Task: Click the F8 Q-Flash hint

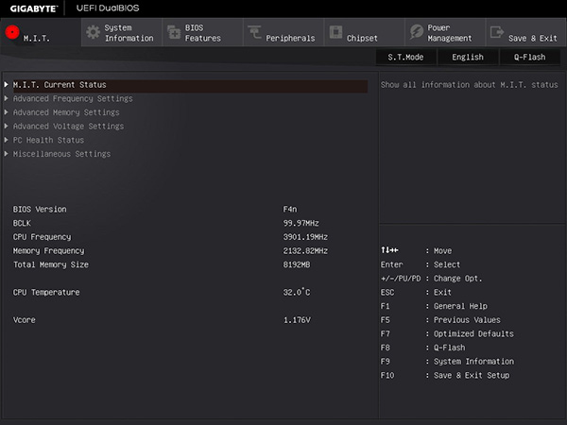Action: [423, 348]
